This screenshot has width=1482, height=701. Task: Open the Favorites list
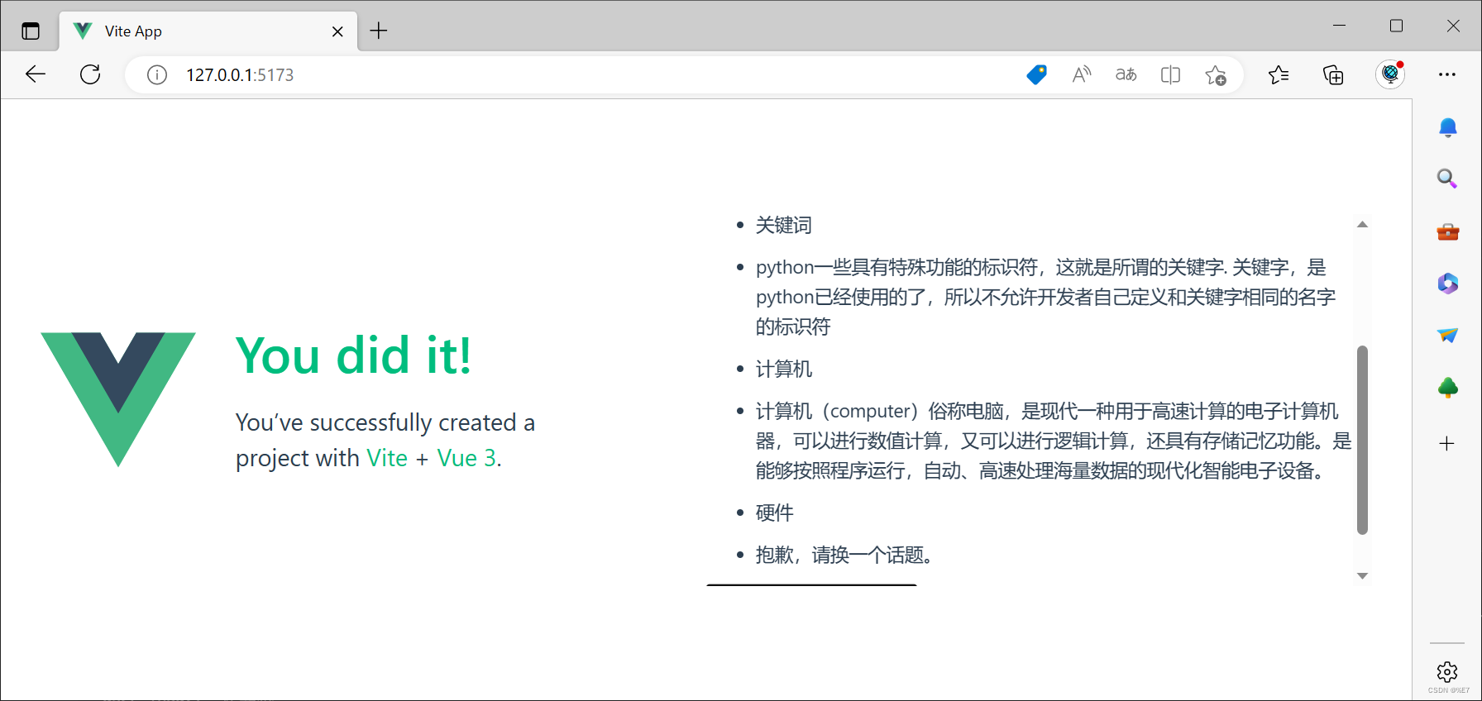(x=1279, y=75)
